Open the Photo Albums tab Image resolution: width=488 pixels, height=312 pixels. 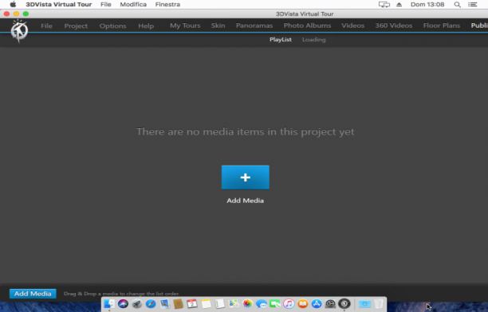click(x=307, y=25)
